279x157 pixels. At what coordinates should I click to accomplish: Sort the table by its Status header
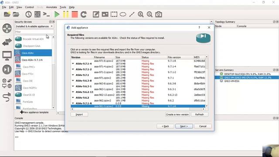click(154, 57)
